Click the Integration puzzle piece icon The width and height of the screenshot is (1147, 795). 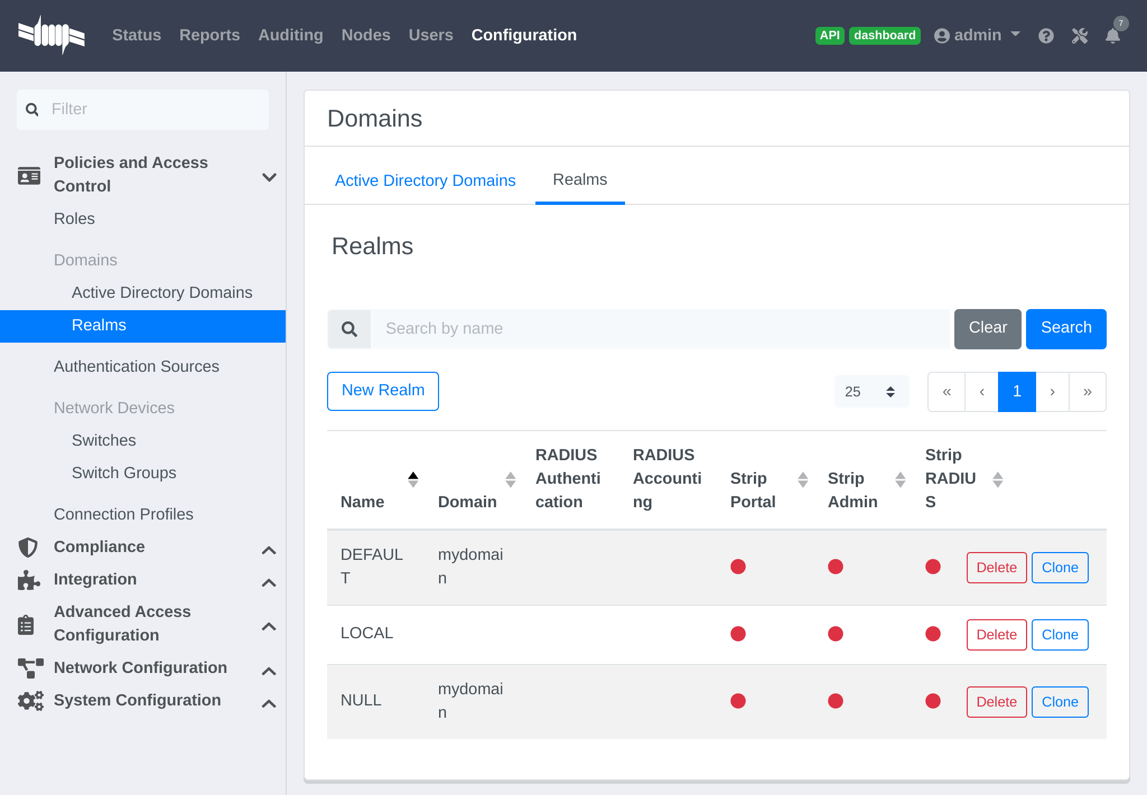(28, 579)
